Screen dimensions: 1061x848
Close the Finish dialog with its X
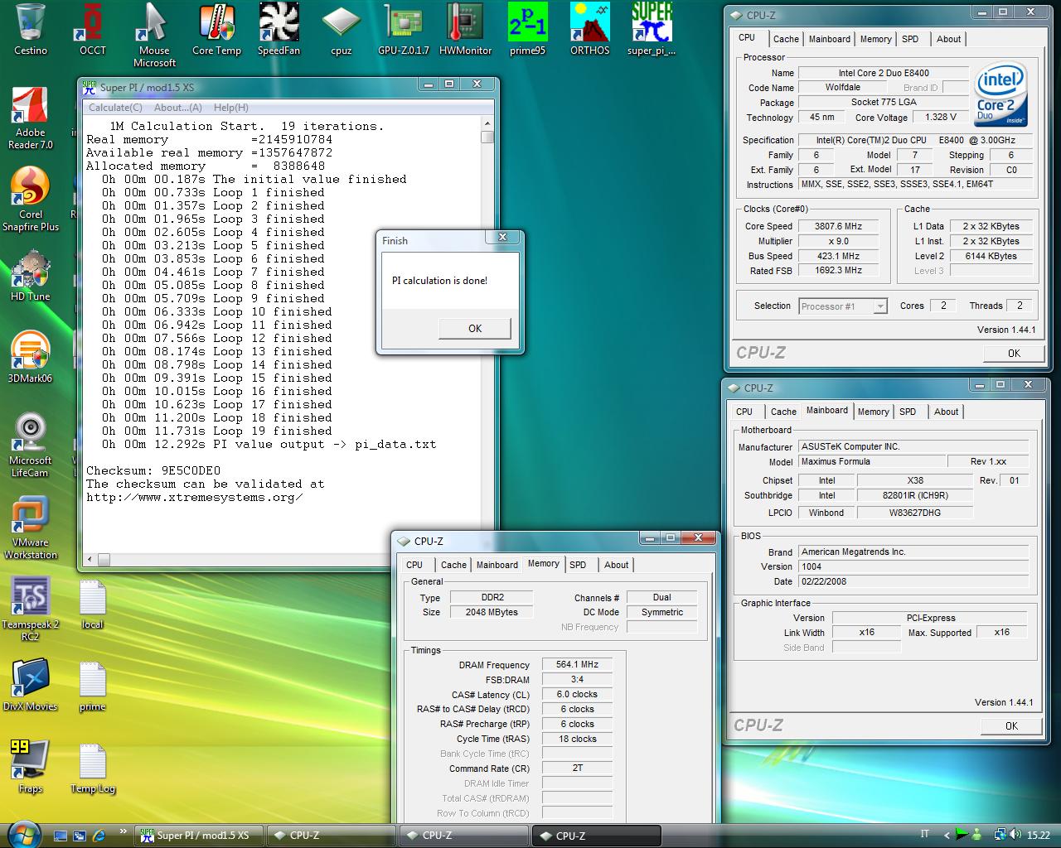502,237
